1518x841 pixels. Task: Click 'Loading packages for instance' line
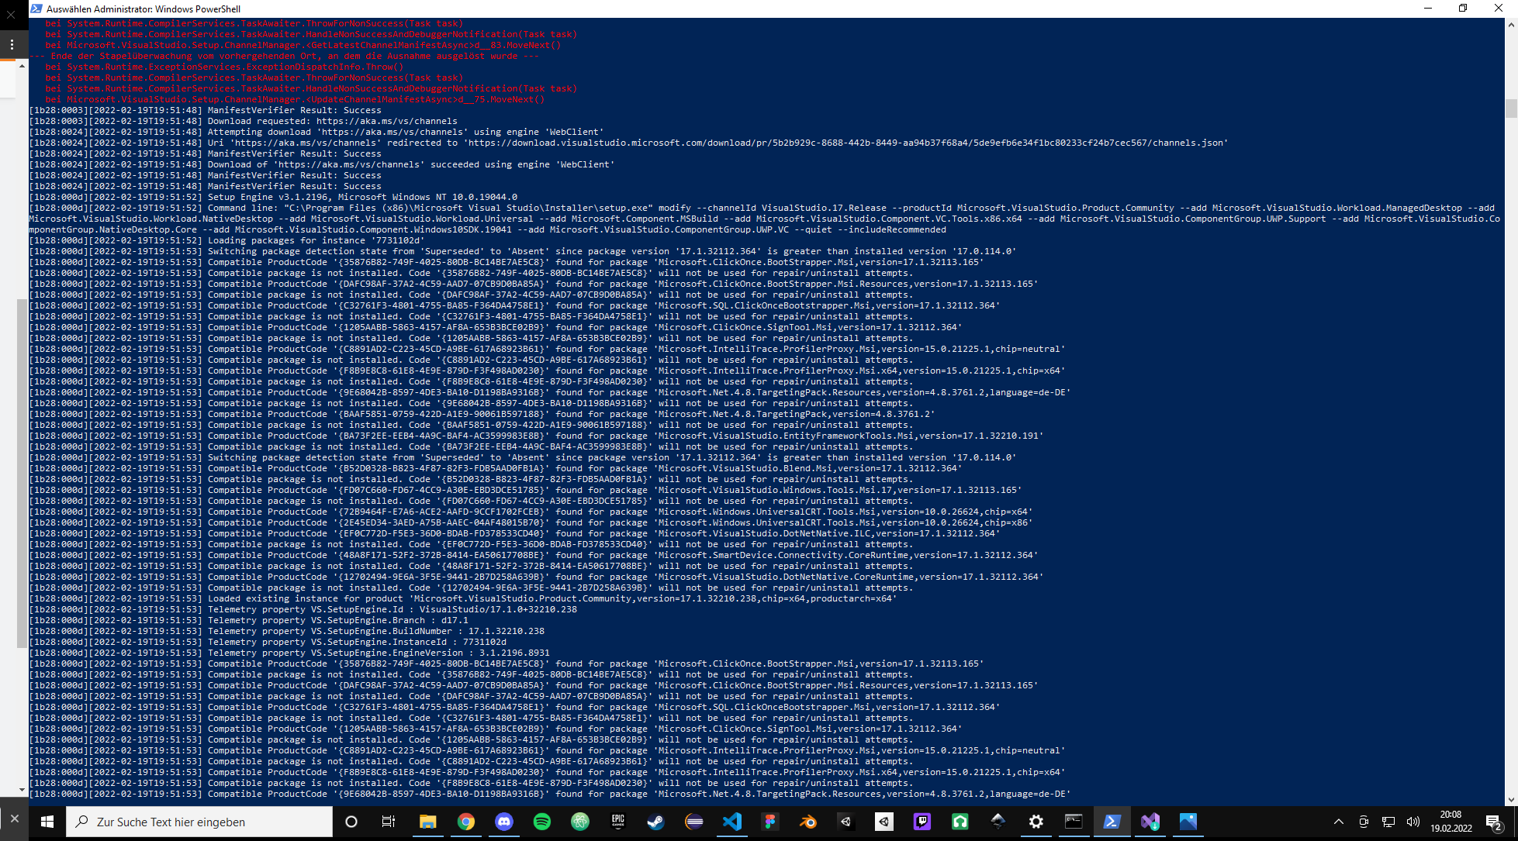227,240
